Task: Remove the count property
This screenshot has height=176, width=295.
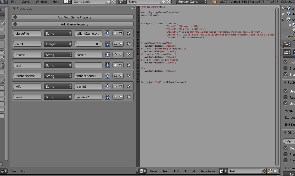Action: tap(129, 44)
